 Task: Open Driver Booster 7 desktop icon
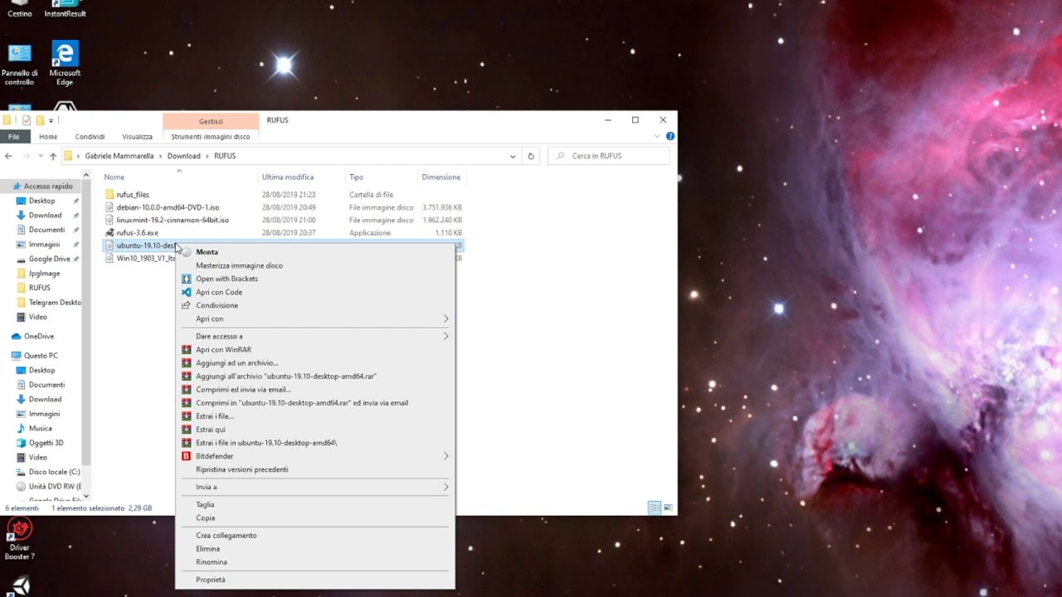point(19,539)
